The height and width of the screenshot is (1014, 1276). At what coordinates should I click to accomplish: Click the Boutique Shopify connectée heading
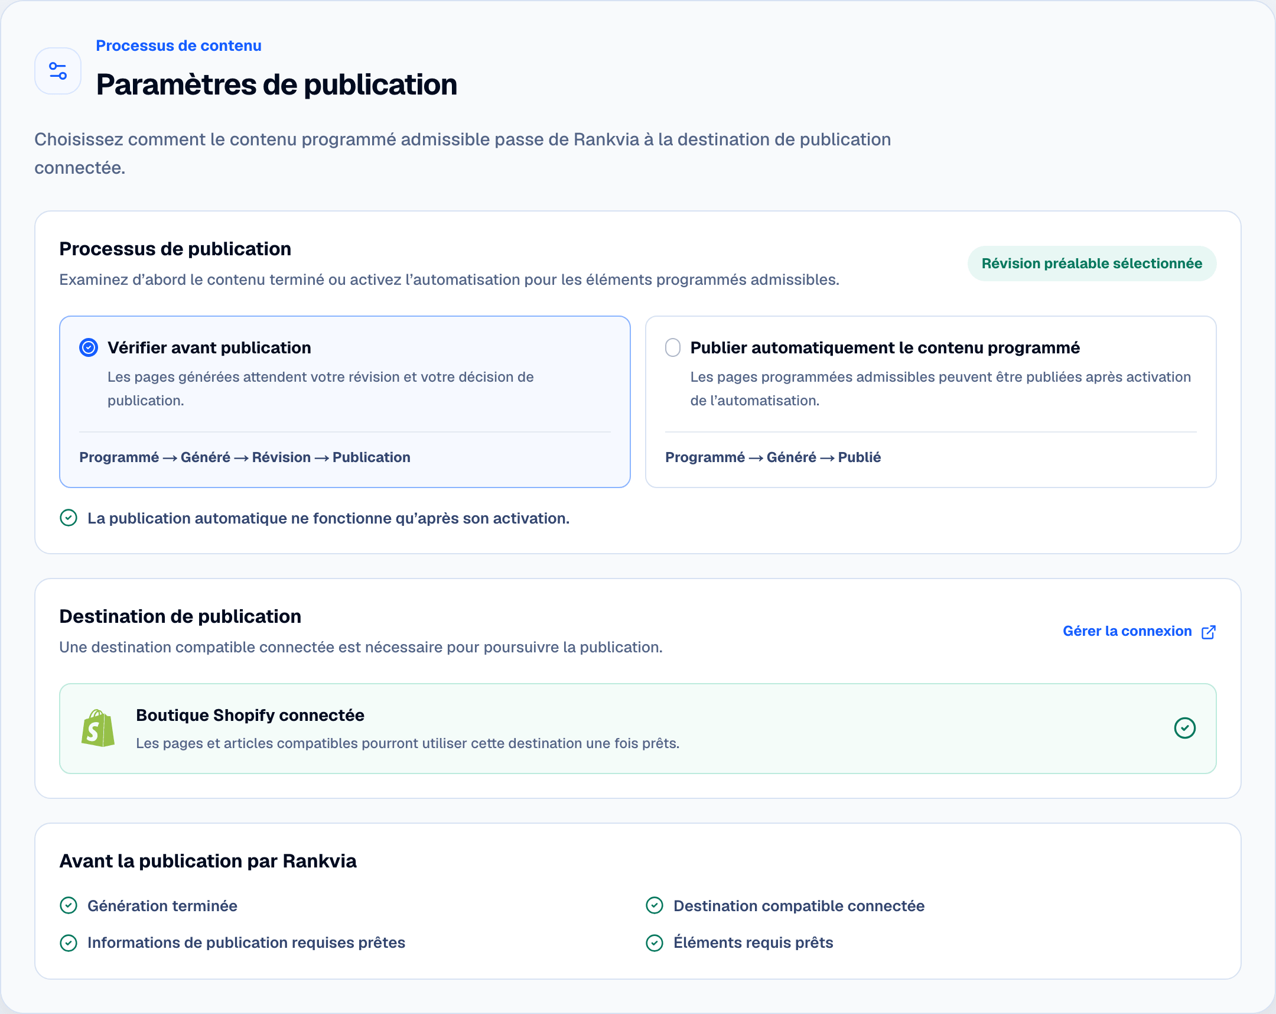[250, 715]
